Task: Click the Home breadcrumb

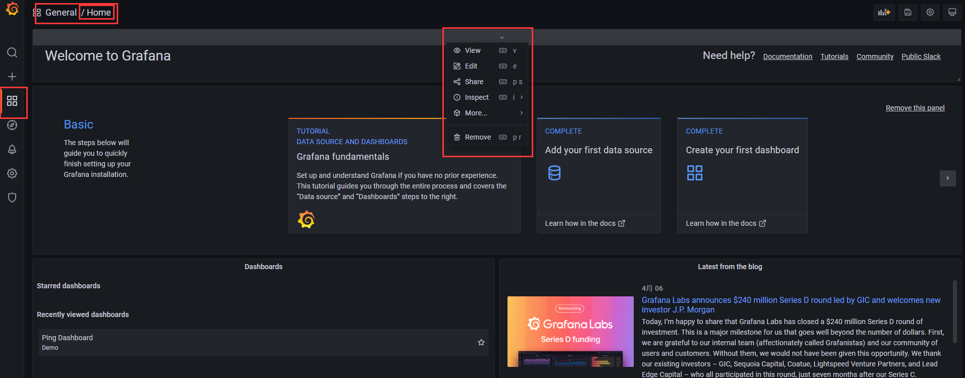Action: click(98, 13)
